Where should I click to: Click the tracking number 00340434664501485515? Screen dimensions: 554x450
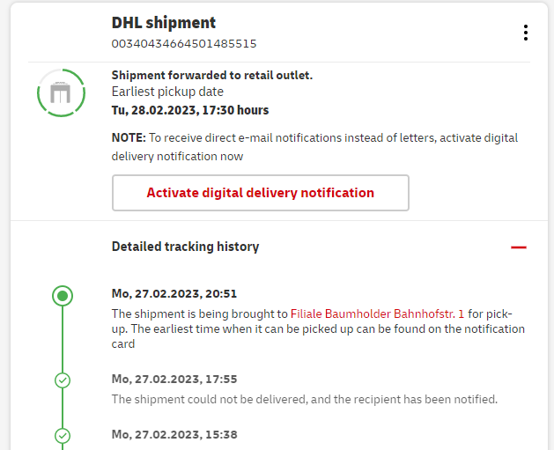click(x=184, y=43)
